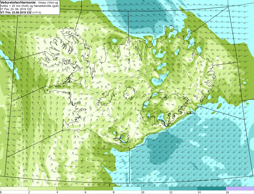Viewport: 254px width, 194px height.
Task: Click the legend scale label '4'
Action: 57,192
